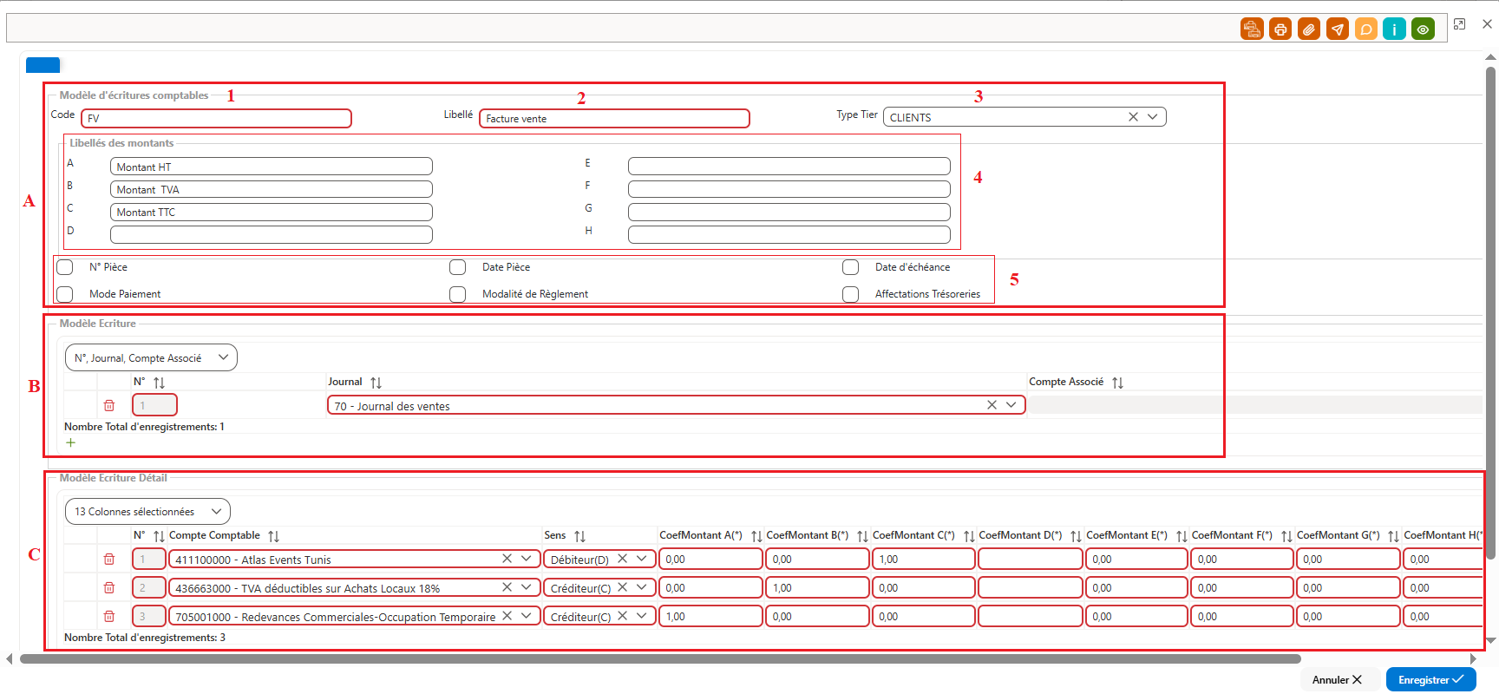
Task: Click the teal information icon
Action: [x=1394, y=29]
